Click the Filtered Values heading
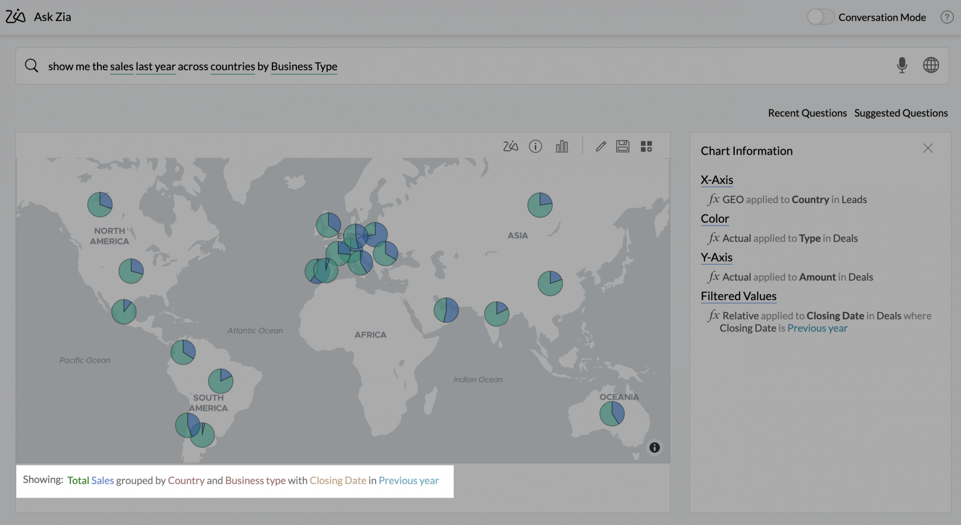This screenshot has width=961, height=525. pyautogui.click(x=739, y=296)
